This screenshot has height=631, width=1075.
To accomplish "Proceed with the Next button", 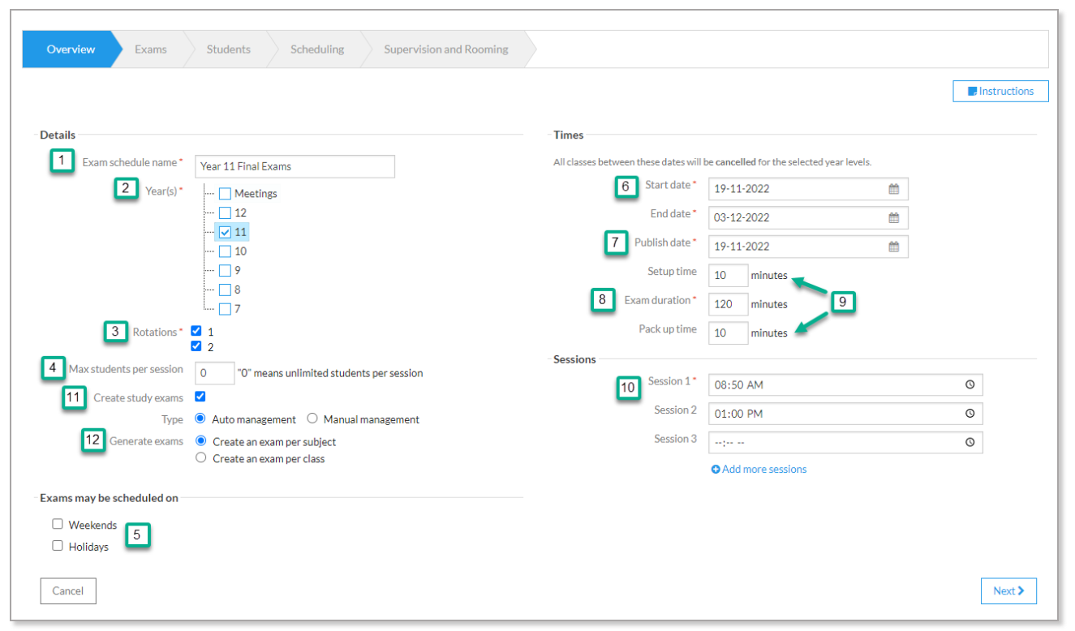I will click(1008, 591).
